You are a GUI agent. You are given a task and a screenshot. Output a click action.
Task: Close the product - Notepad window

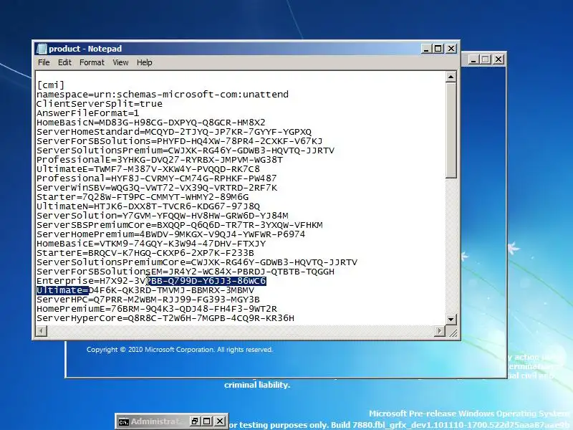pyautogui.click(x=451, y=48)
